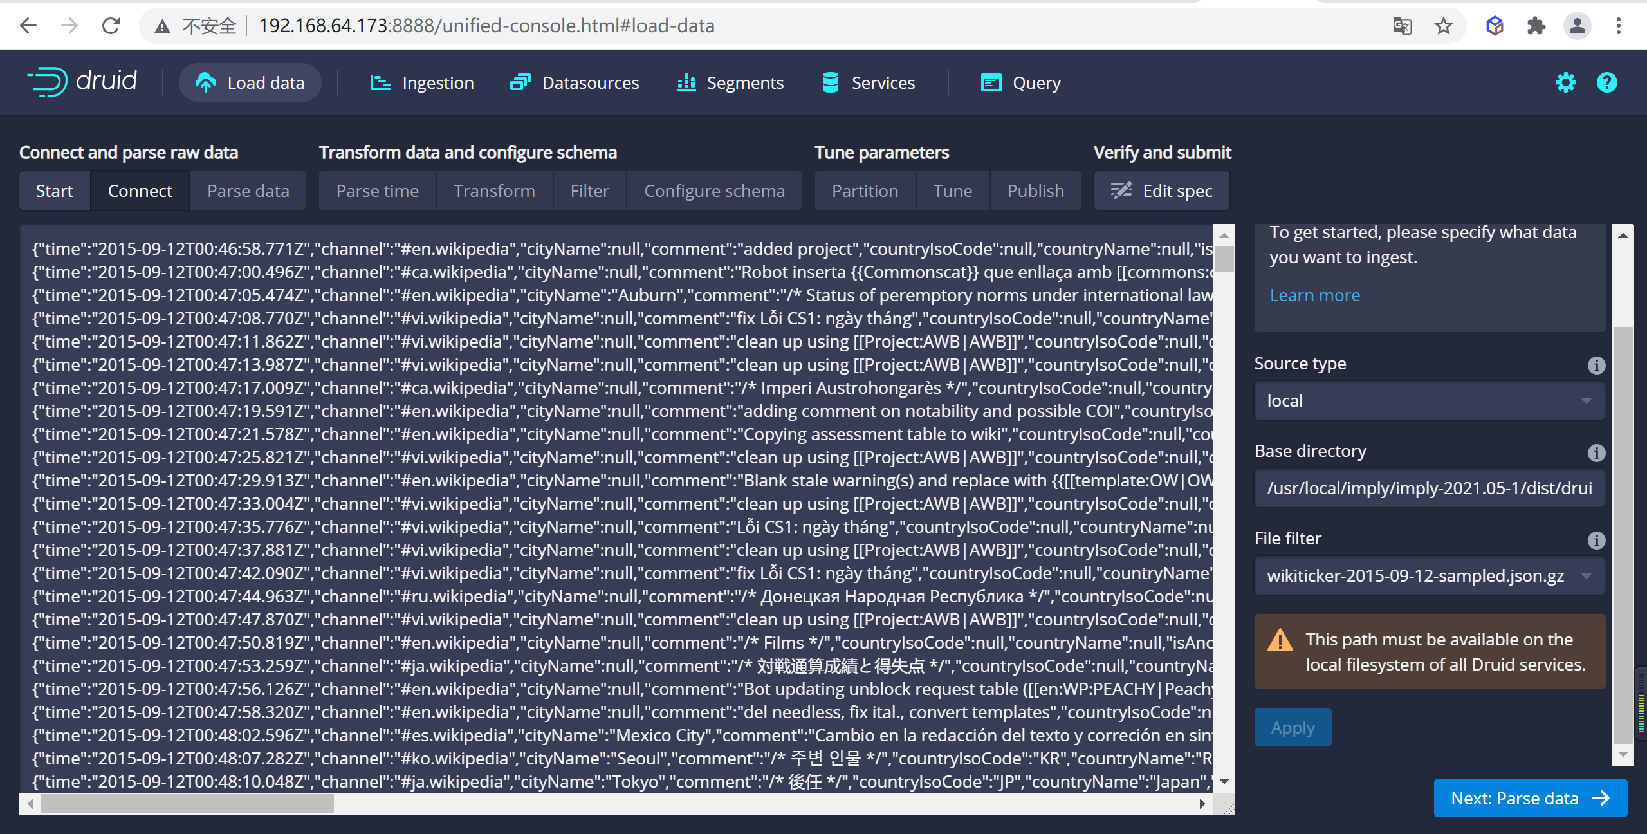Go to Datasources view

point(575,82)
